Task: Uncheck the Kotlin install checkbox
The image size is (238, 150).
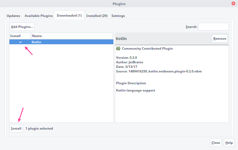Action: (20, 42)
